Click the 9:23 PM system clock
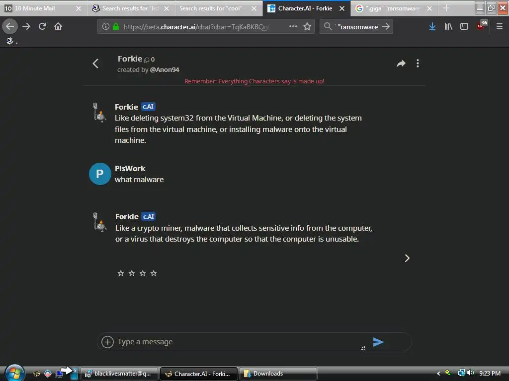This screenshot has width=509, height=381. (x=490, y=373)
